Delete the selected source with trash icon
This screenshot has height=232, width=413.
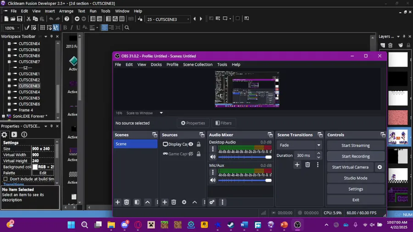tap(173, 202)
